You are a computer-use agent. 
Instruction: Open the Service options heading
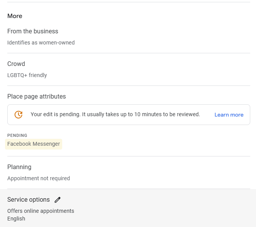(28, 200)
